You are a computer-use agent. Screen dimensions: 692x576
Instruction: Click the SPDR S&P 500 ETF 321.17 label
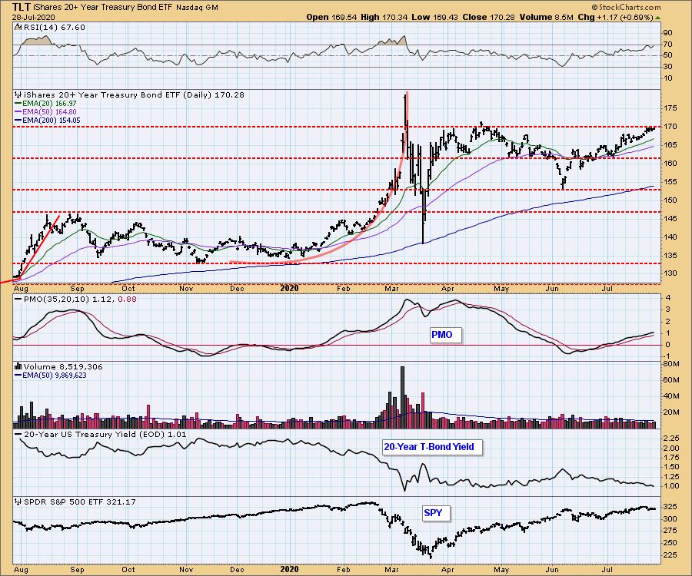pos(79,502)
